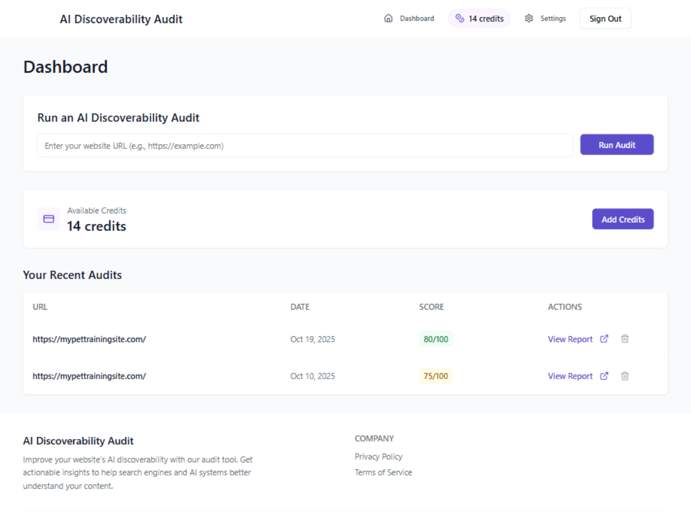Delete the Oct 10 audit with trash icon

(625, 376)
